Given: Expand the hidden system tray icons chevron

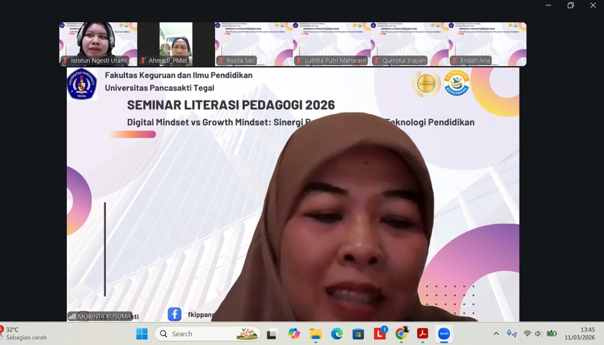Looking at the screenshot, I should [x=496, y=334].
